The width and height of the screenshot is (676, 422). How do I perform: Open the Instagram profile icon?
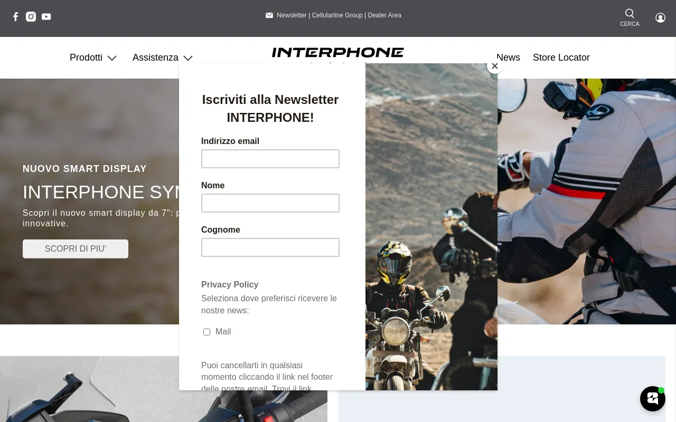[x=31, y=17]
